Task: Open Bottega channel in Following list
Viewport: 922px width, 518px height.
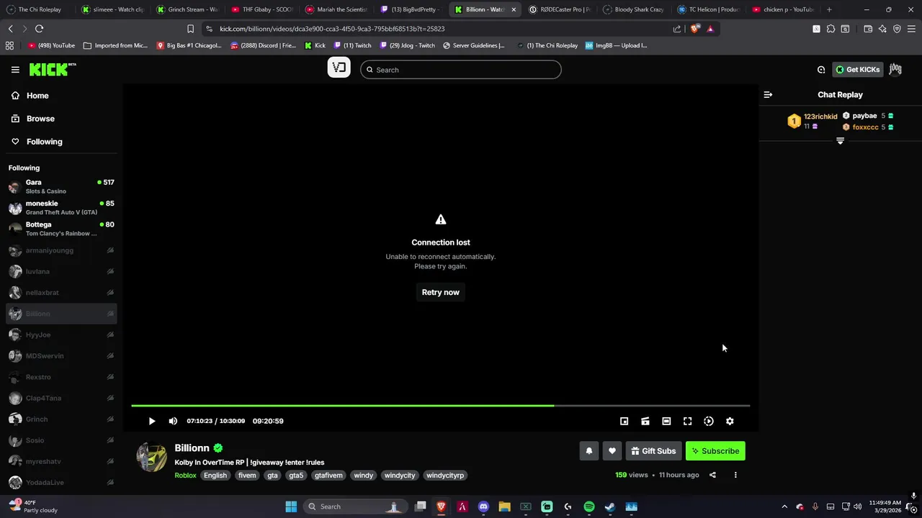Action: (61, 228)
